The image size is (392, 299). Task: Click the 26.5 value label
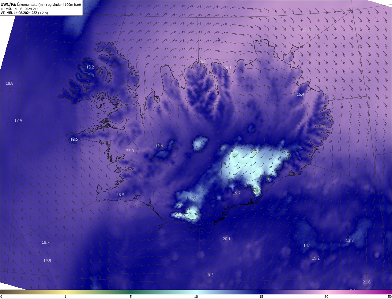pyautogui.click(x=306, y=30)
